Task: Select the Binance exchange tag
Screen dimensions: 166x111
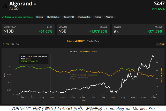Action: pyautogui.click(x=109, y=17)
